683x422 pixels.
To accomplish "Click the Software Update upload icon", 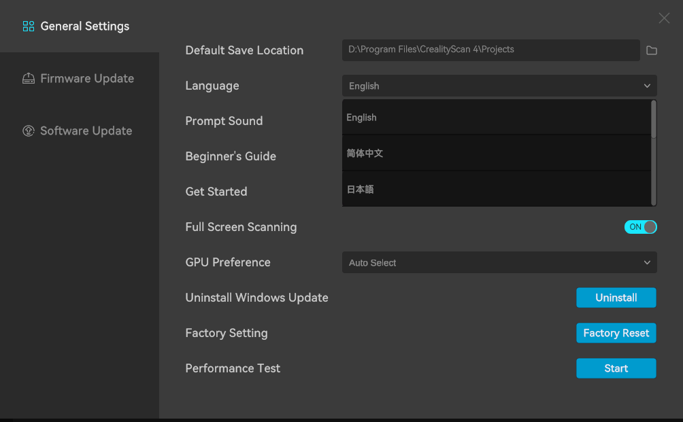I will click(x=29, y=130).
